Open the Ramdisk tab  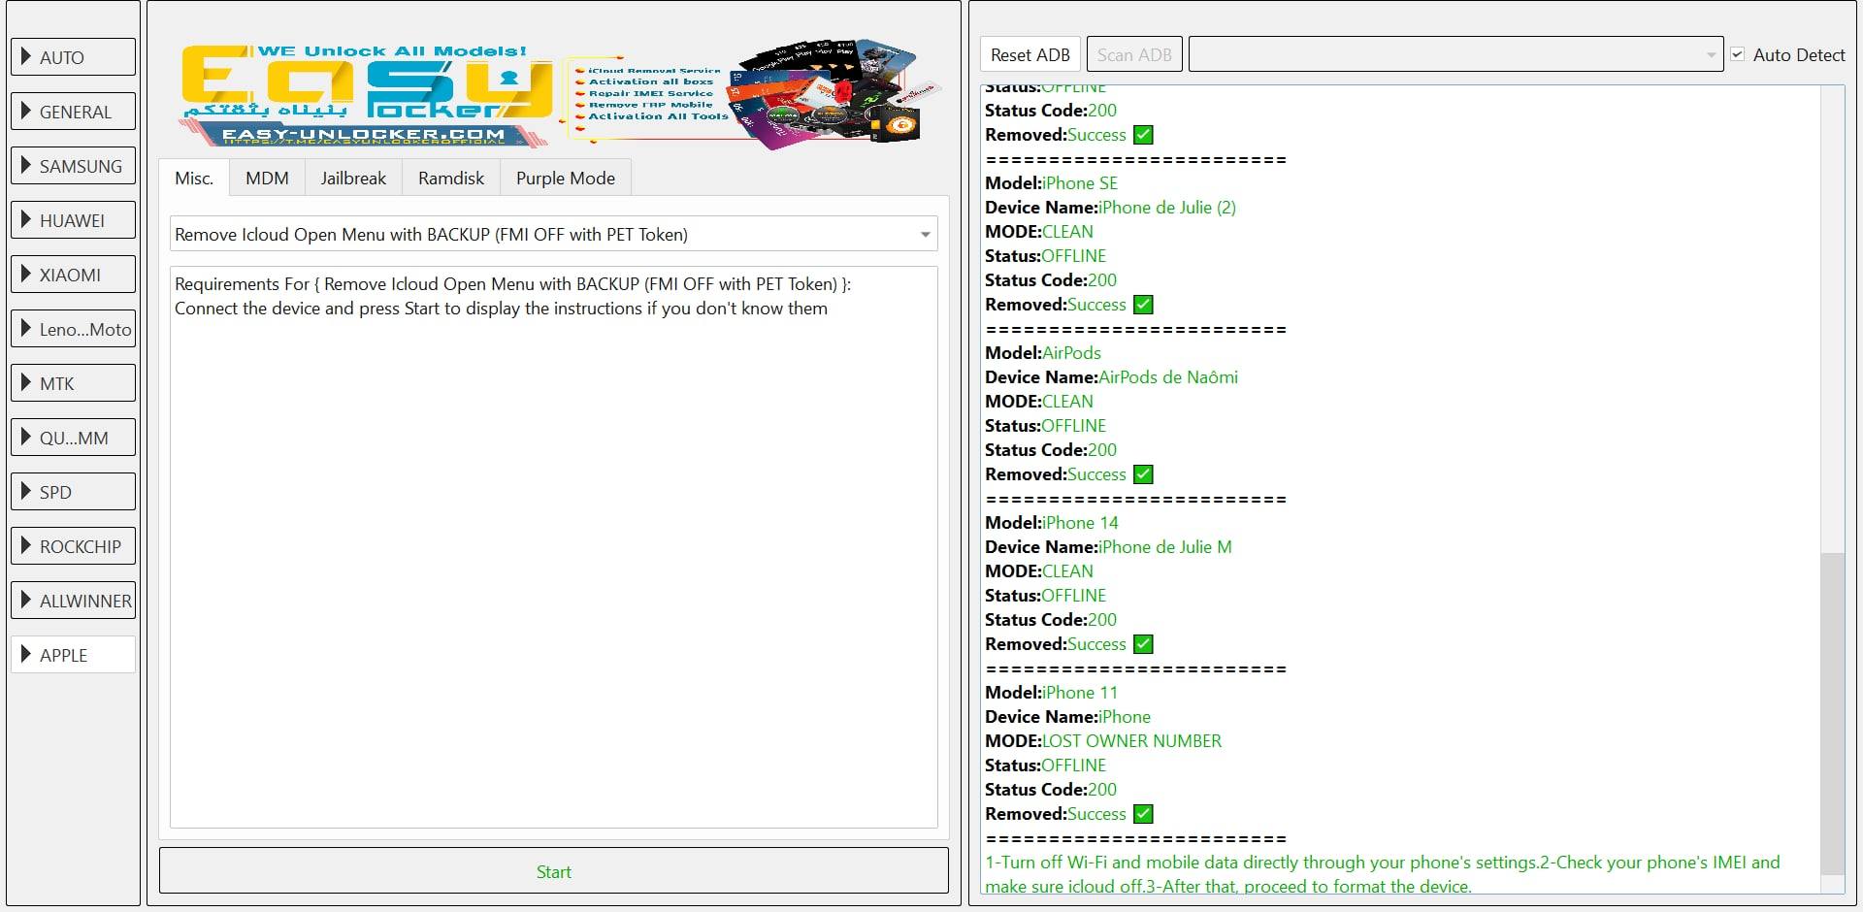451,179
